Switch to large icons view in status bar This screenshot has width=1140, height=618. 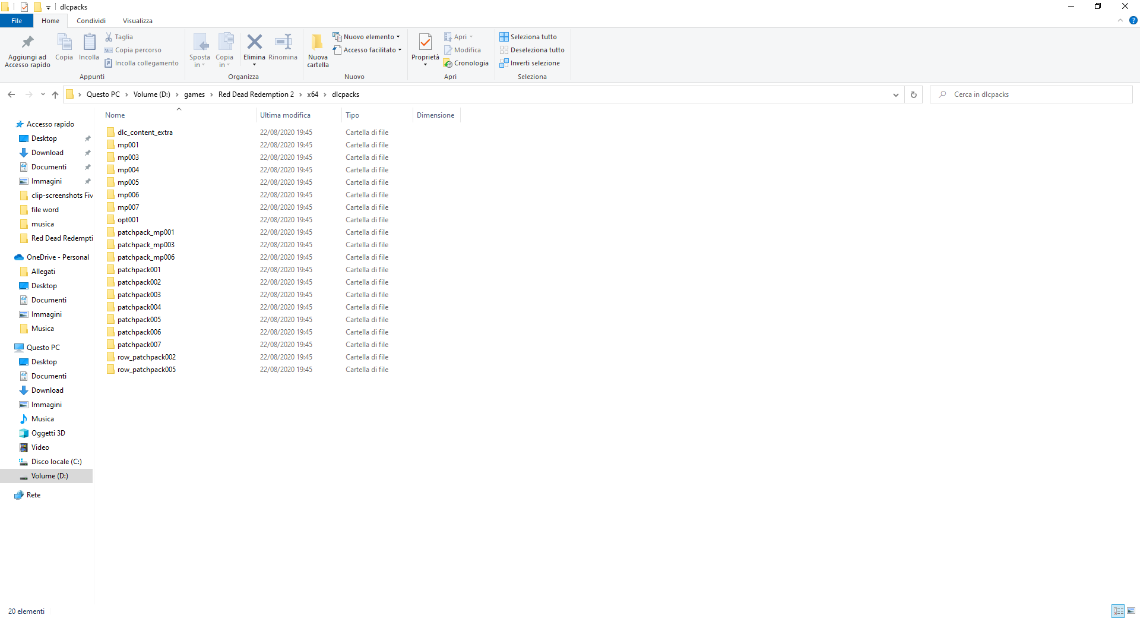[1131, 611]
